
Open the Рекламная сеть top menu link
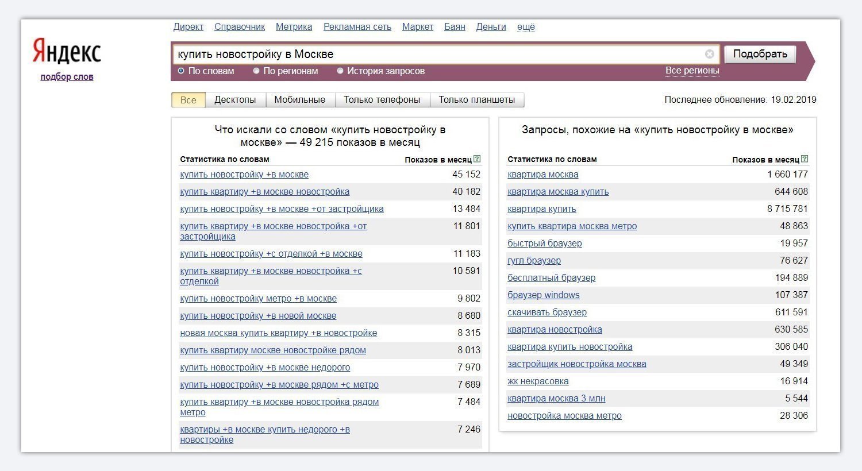click(357, 27)
